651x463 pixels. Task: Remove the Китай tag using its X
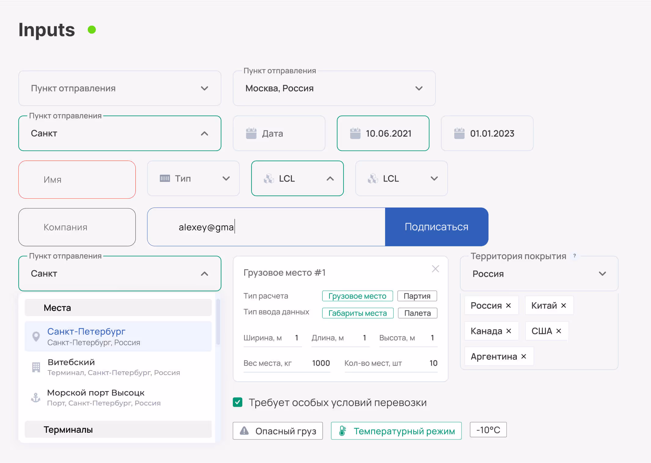pos(564,306)
